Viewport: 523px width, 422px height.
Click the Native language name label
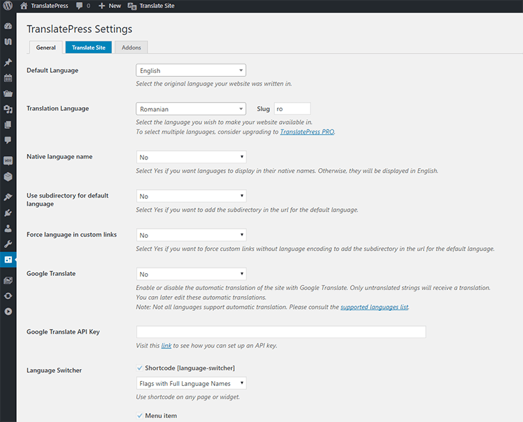(x=60, y=157)
